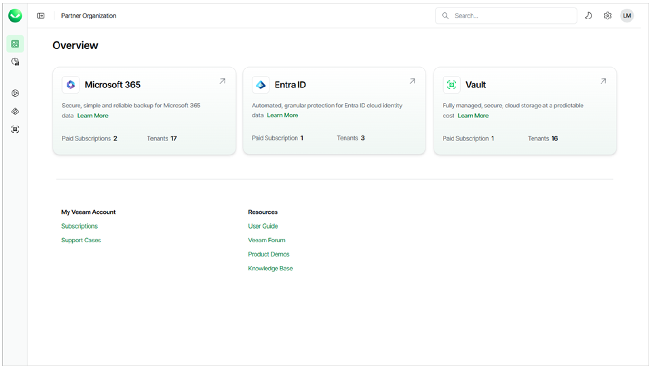651x367 pixels.
Task: Open Microsoft 365 card arrow
Action: click(x=222, y=81)
